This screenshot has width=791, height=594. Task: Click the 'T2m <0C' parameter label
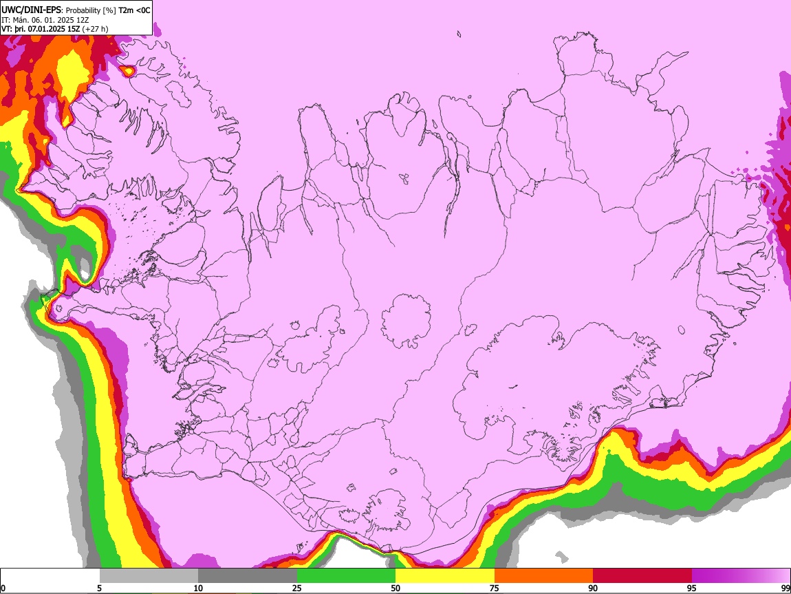pos(134,10)
